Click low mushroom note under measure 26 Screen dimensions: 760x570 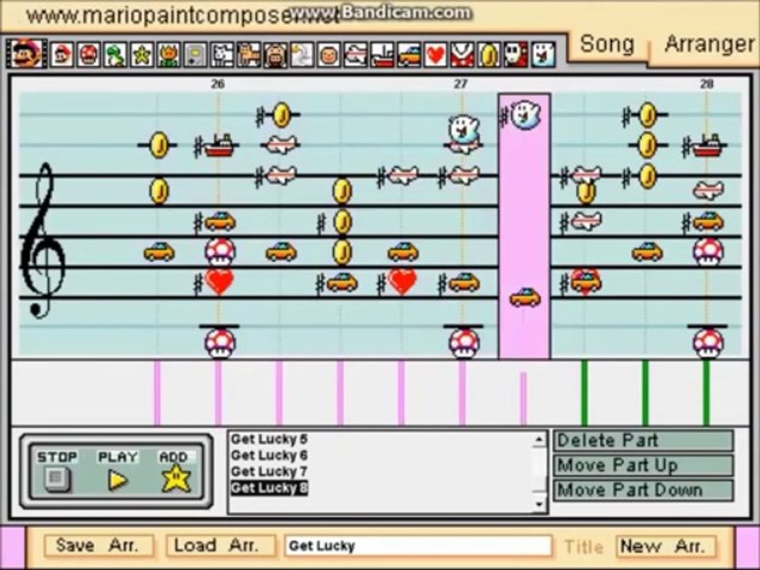pos(220,343)
